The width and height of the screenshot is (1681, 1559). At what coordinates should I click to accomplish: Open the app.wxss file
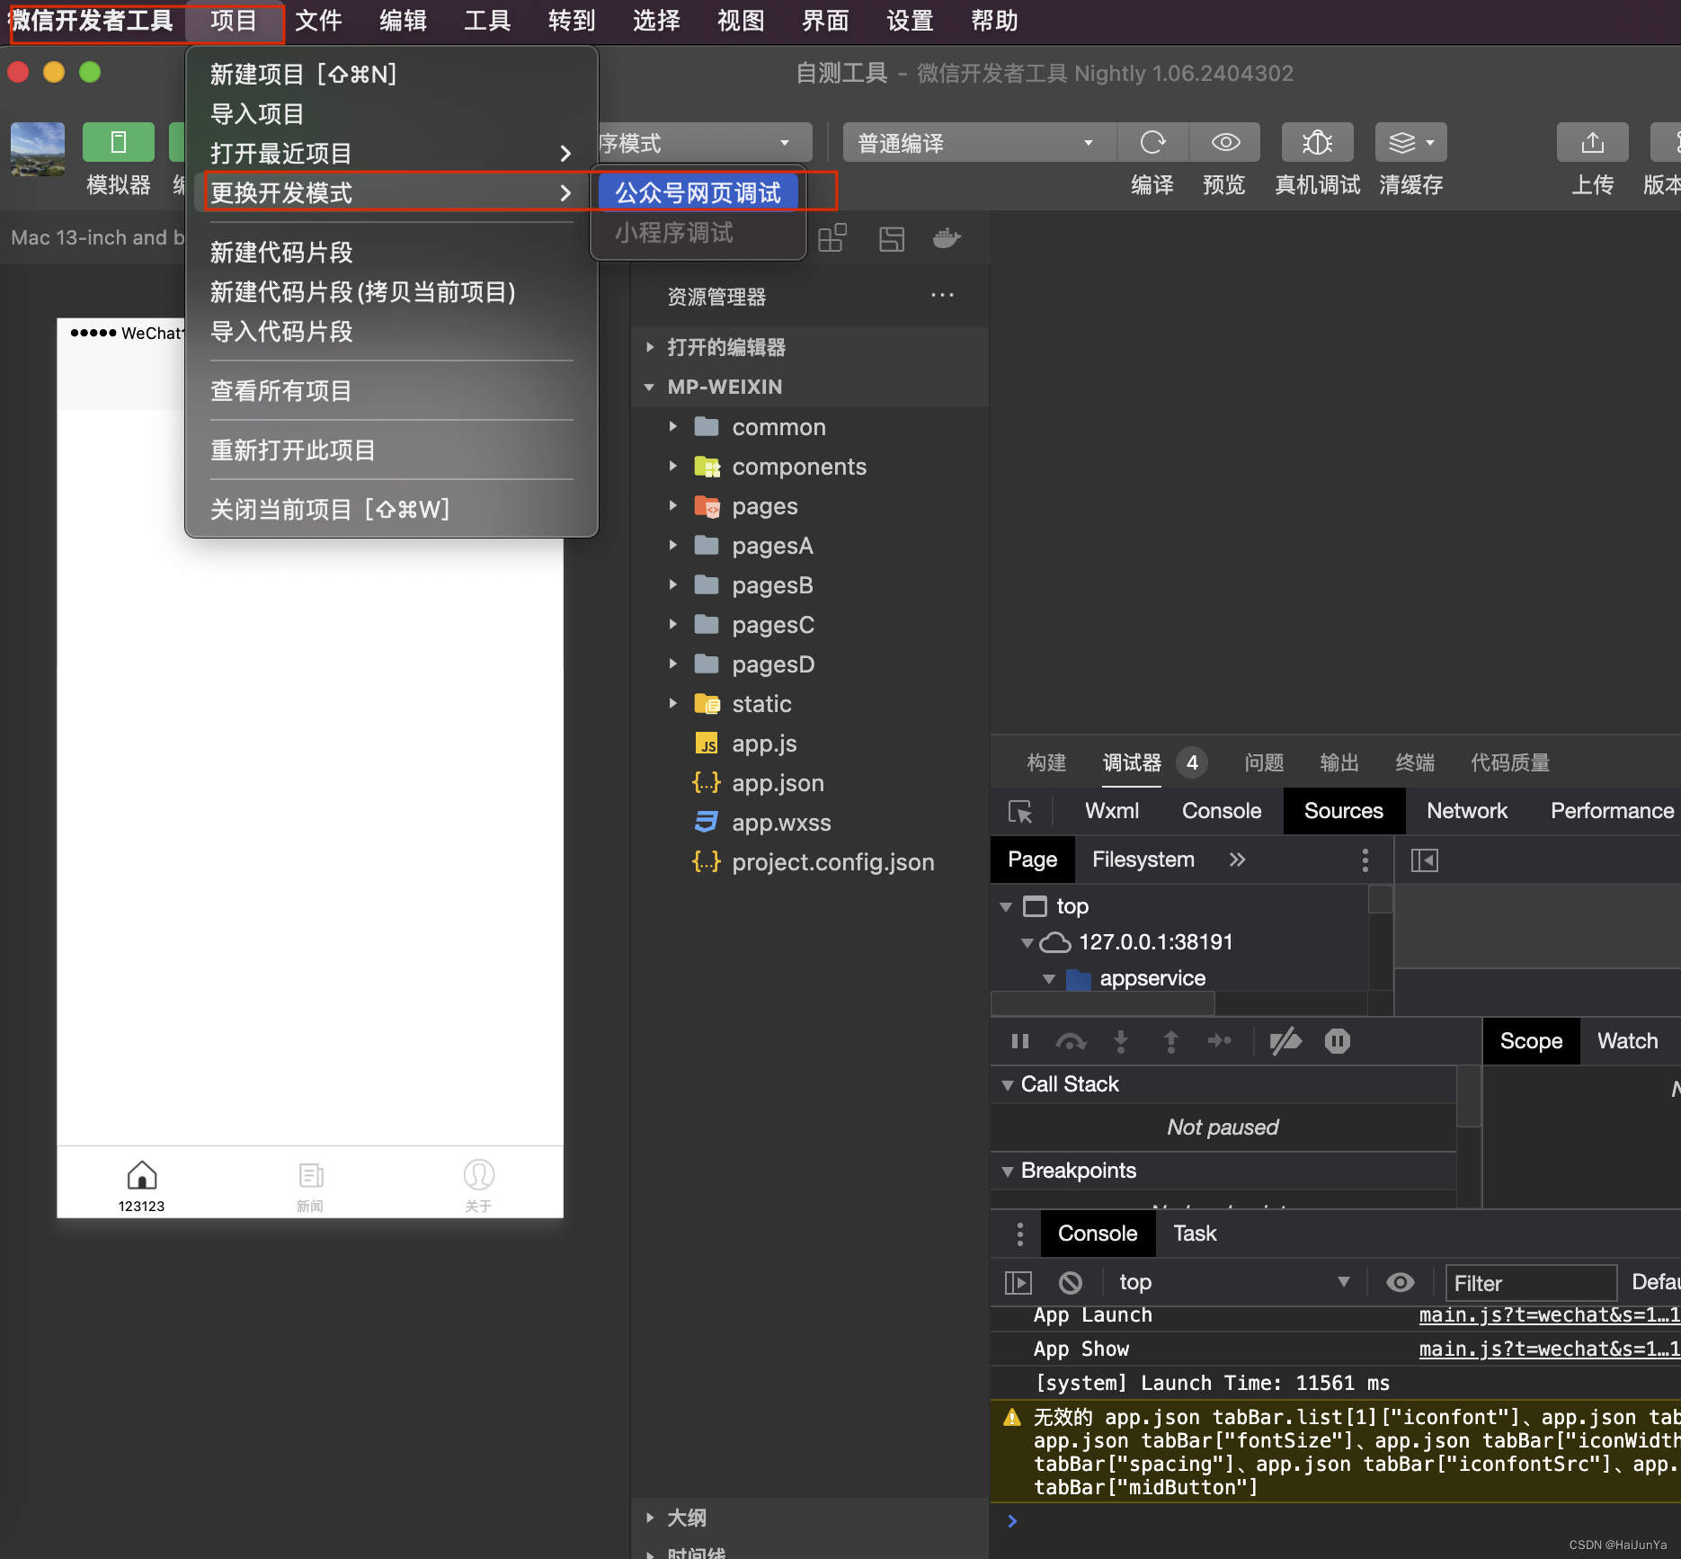781,823
